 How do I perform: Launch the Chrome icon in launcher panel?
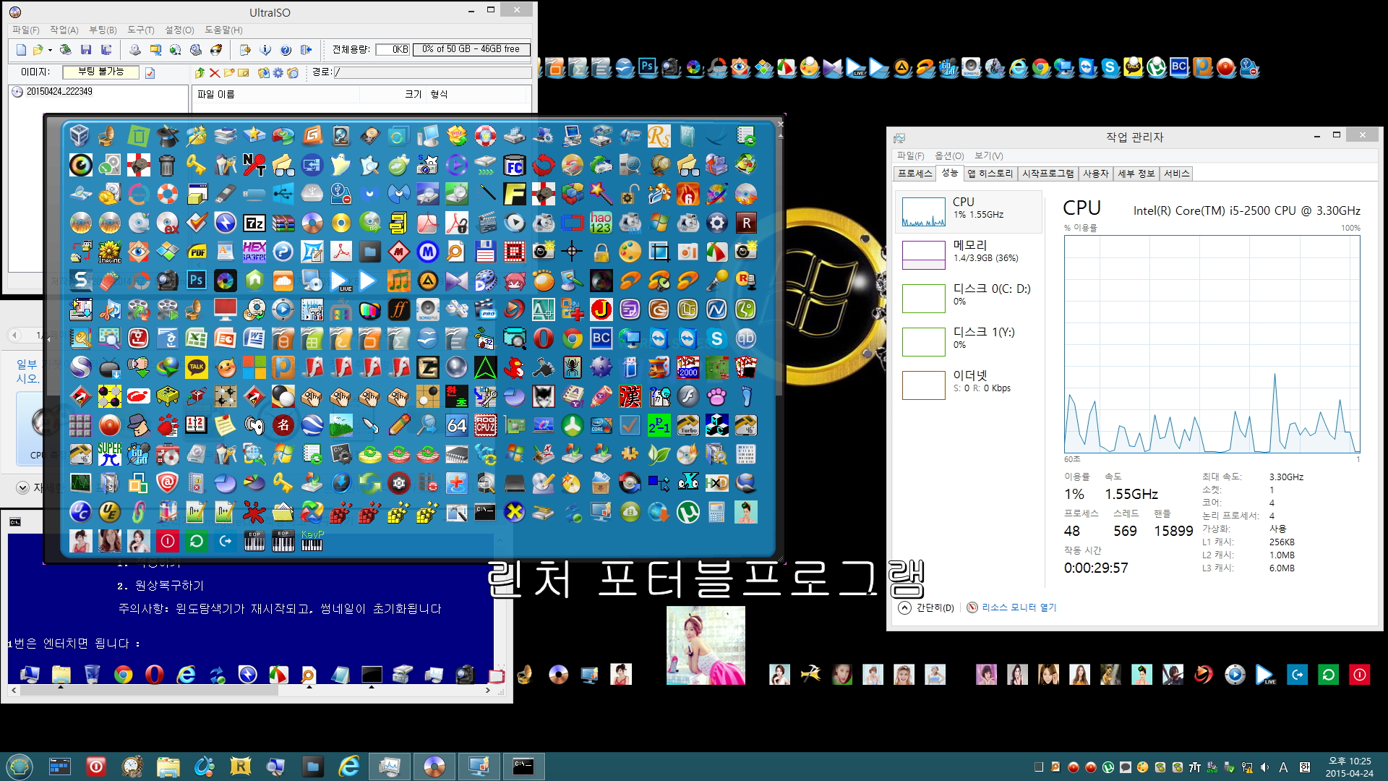572,338
